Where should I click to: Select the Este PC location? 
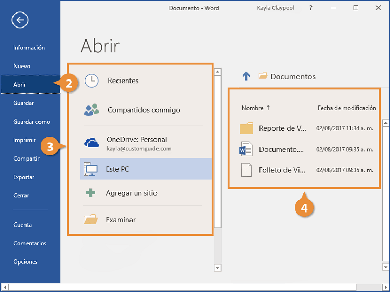(146, 169)
